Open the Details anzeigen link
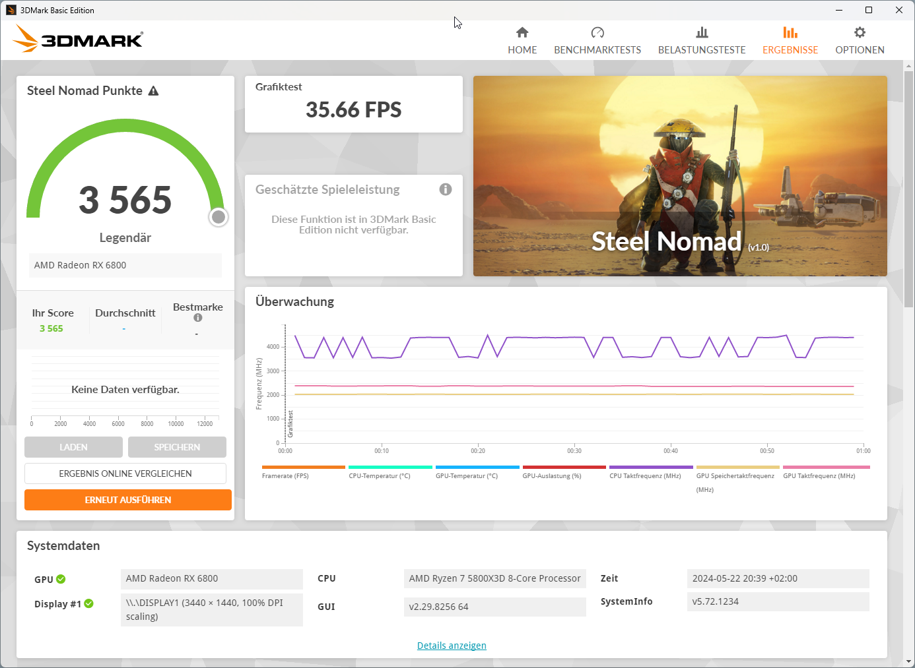 click(452, 646)
